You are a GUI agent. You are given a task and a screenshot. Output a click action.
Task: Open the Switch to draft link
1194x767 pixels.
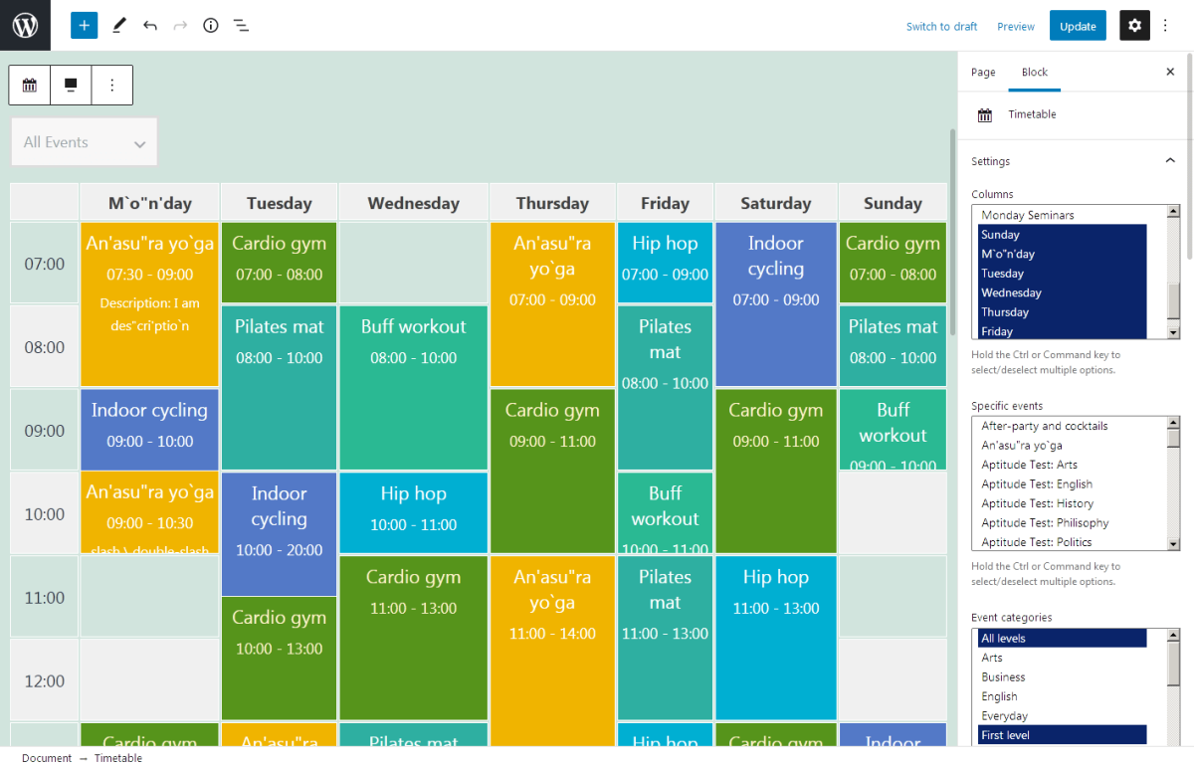coord(941,26)
